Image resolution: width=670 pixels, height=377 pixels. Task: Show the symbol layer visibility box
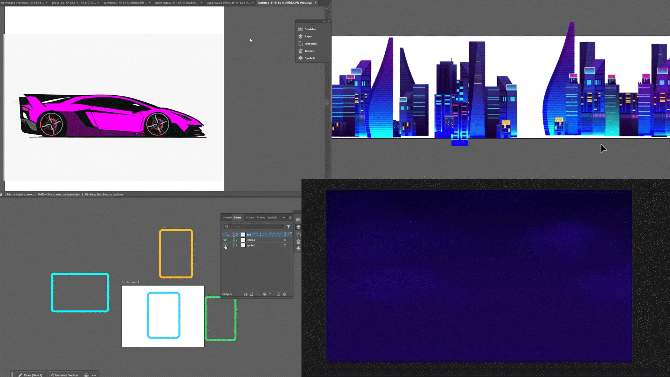(225, 245)
